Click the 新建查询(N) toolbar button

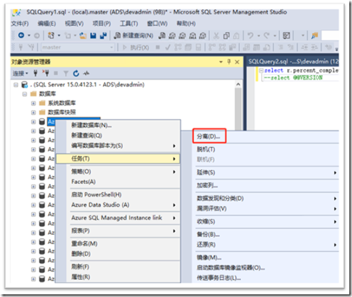click(134, 35)
